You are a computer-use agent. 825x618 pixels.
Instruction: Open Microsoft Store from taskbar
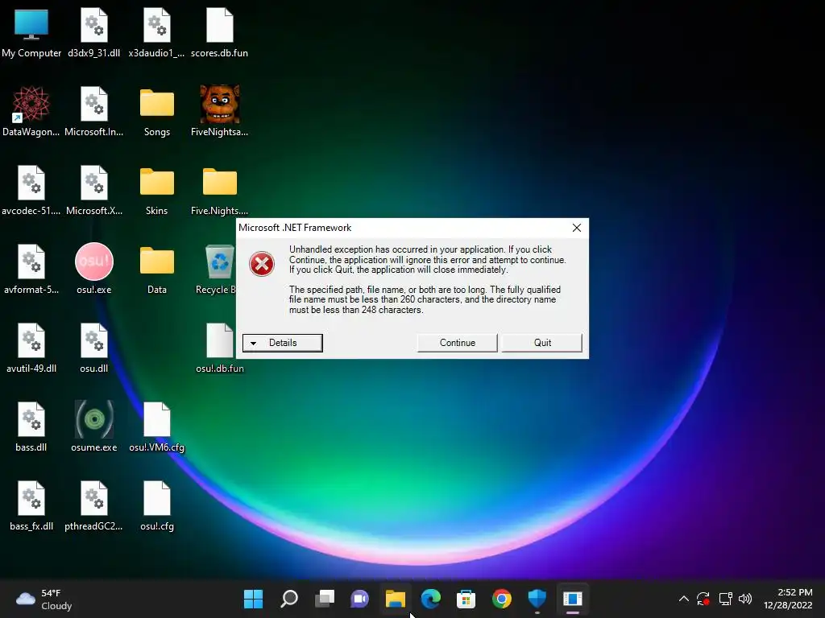point(466,599)
